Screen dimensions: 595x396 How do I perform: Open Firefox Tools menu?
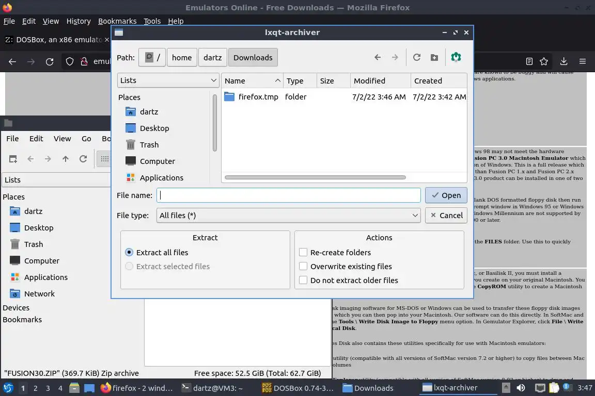pos(152,21)
